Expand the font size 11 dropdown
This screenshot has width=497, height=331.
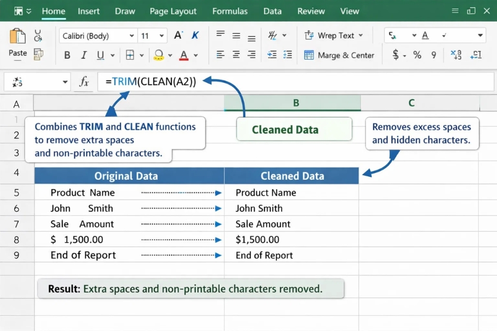(x=162, y=36)
